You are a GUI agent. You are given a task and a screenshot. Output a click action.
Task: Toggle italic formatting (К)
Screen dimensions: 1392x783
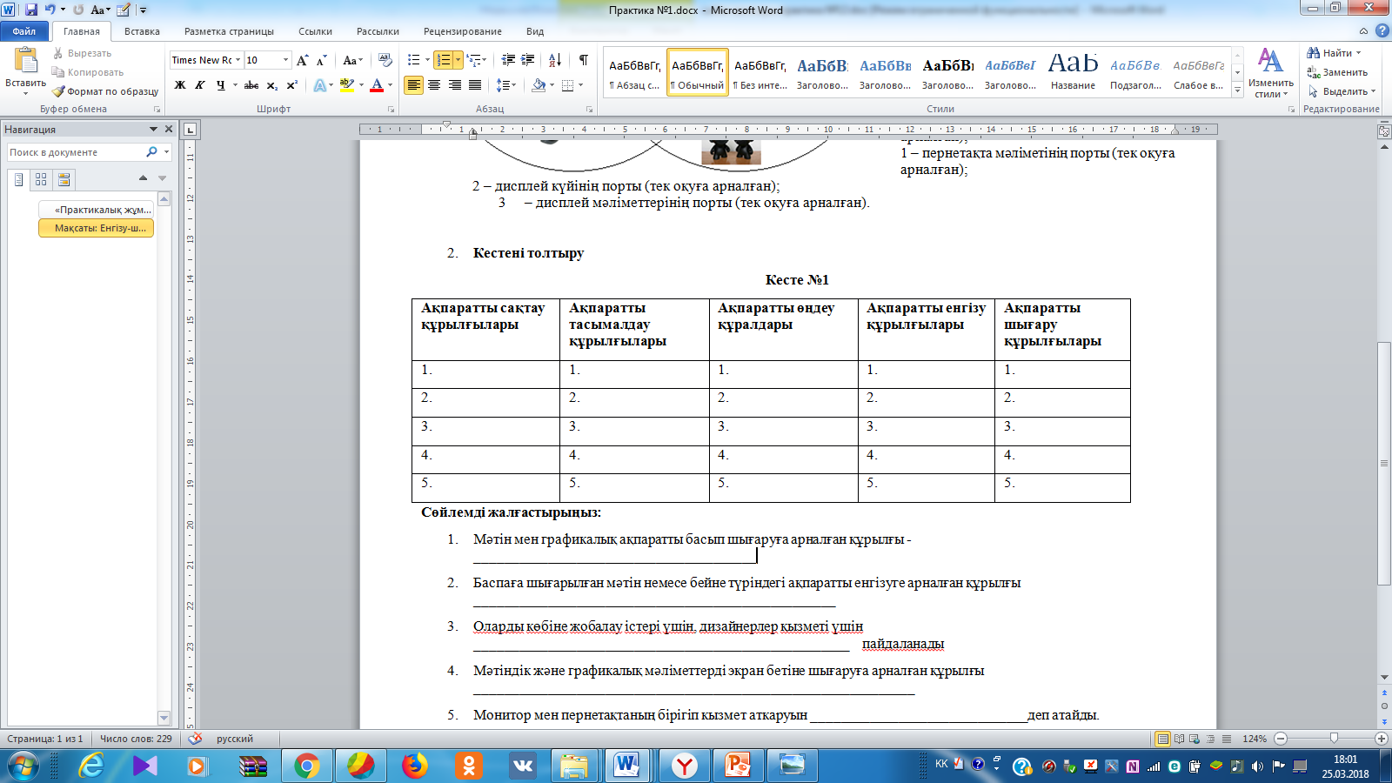200,85
